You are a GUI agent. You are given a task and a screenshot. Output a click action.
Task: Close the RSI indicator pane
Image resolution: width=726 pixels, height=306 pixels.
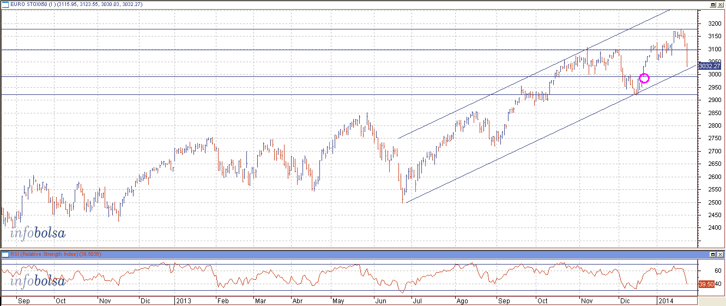point(721,255)
